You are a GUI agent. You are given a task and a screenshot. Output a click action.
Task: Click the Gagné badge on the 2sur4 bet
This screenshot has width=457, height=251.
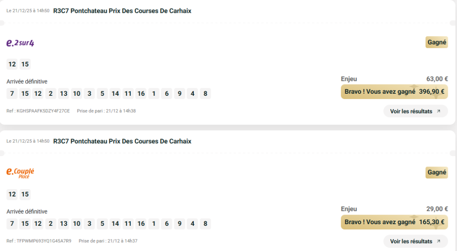tap(437, 42)
